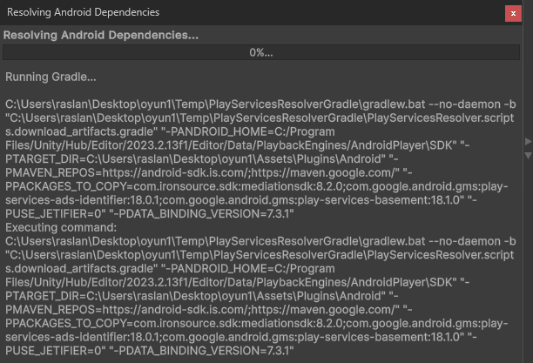Image resolution: width=533 pixels, height=363 pixels.
Task: Click the right-pointing arrow at window edge
Action: point(529,141)
